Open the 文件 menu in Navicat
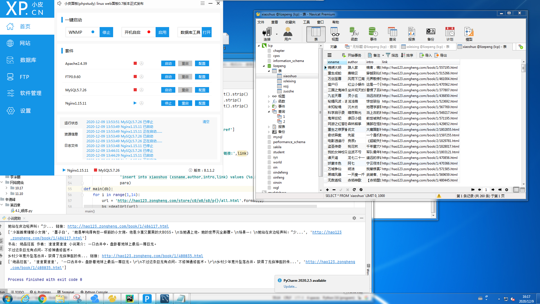Screen dimensions: 540x304 [x=261, y=22]
